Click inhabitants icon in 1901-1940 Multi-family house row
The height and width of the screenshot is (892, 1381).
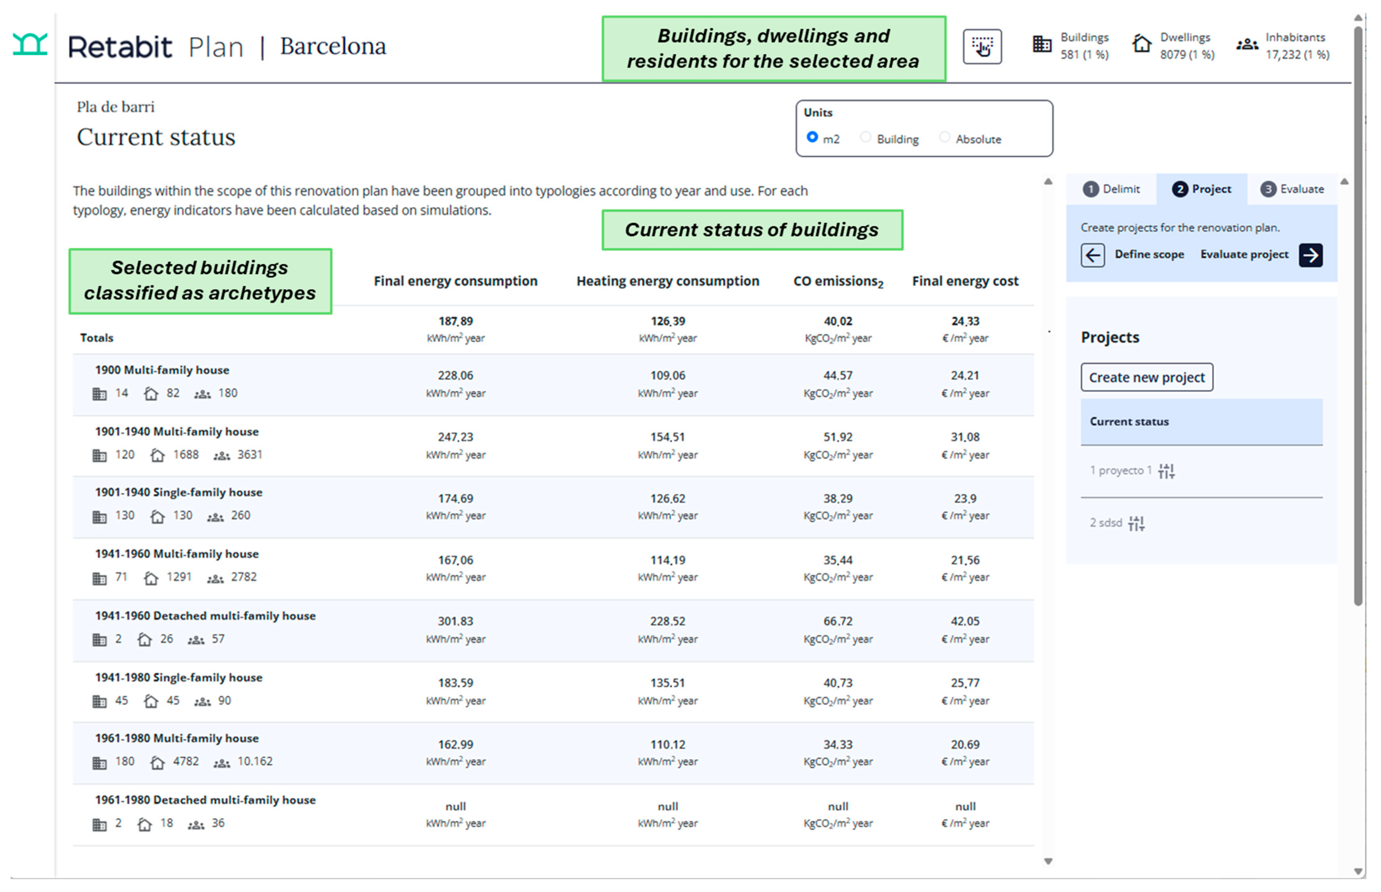(221, 456)
